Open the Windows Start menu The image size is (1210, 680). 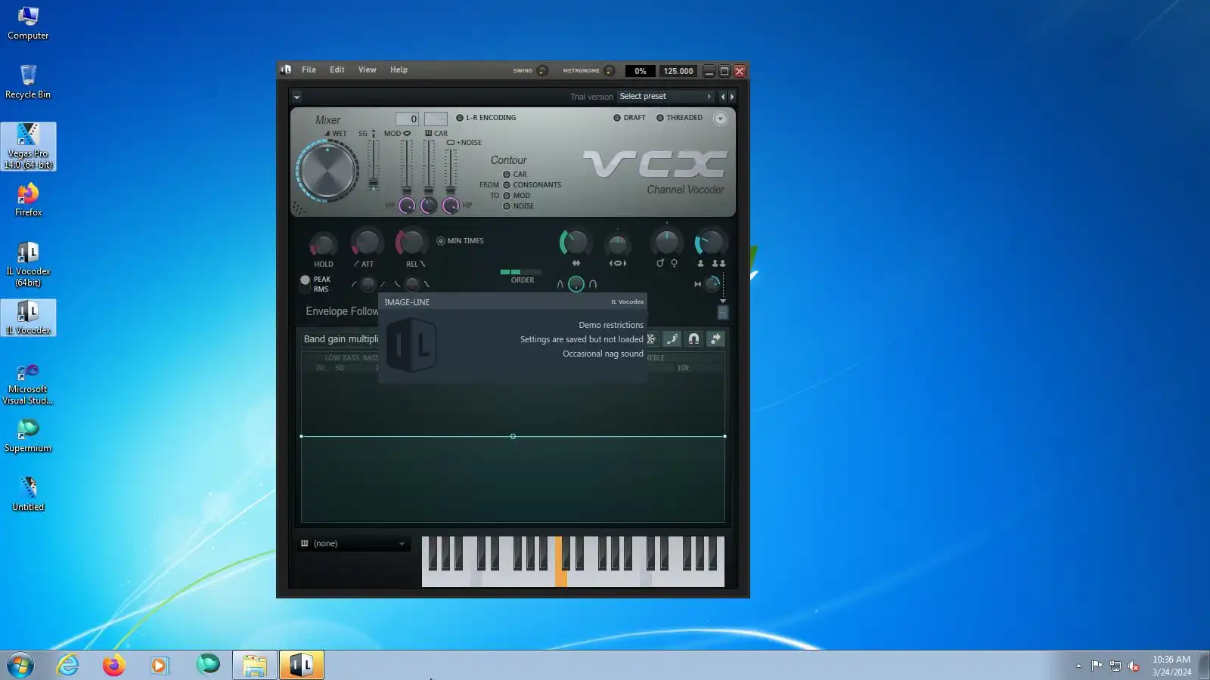tap(20, 665)
